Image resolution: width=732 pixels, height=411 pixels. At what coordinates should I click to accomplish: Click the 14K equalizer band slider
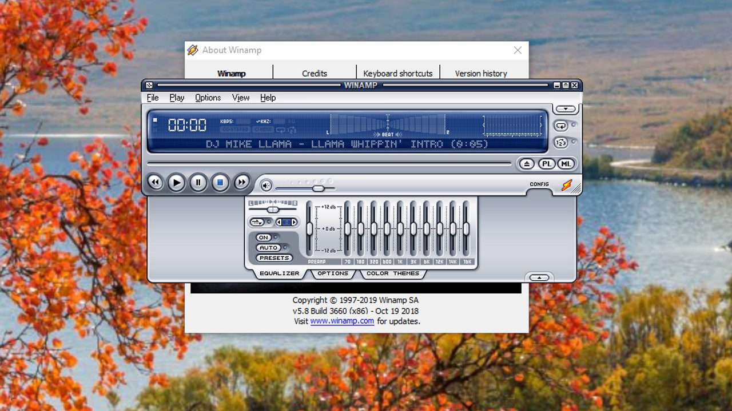(453, 229)
